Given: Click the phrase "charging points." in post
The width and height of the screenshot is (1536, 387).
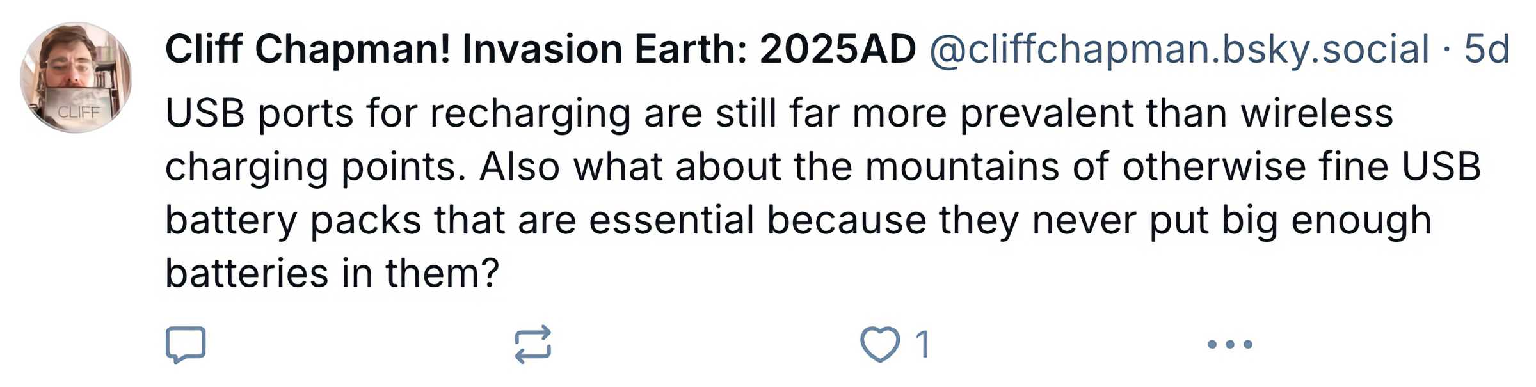Looking at the screenshot, I should (x=316, y=168).
